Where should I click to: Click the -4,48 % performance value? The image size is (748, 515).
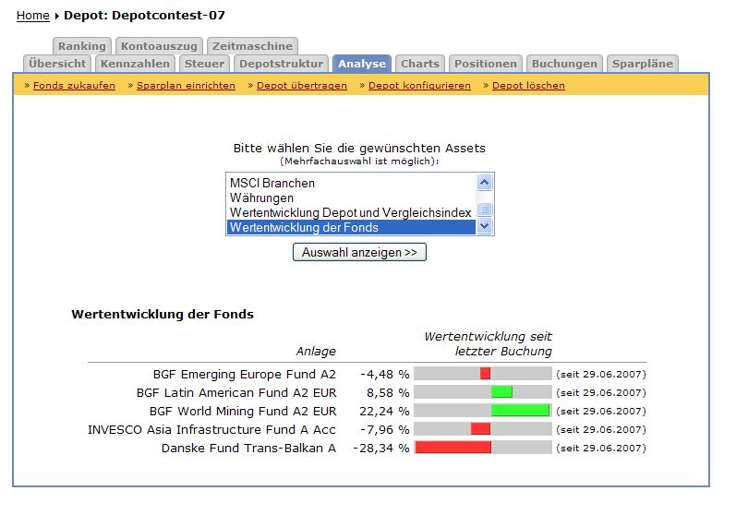click(384, 375)
